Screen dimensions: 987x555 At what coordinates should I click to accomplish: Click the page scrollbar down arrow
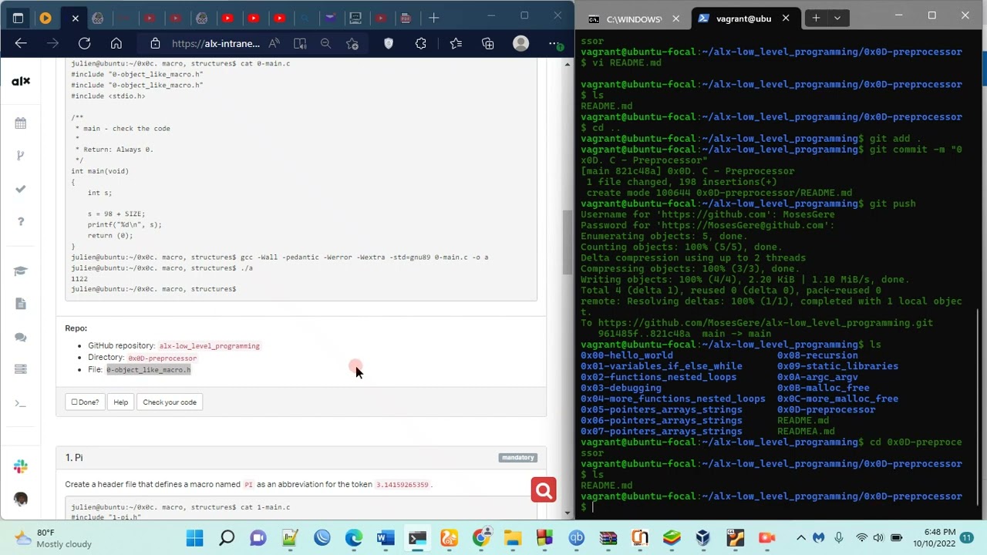[568, 513]
